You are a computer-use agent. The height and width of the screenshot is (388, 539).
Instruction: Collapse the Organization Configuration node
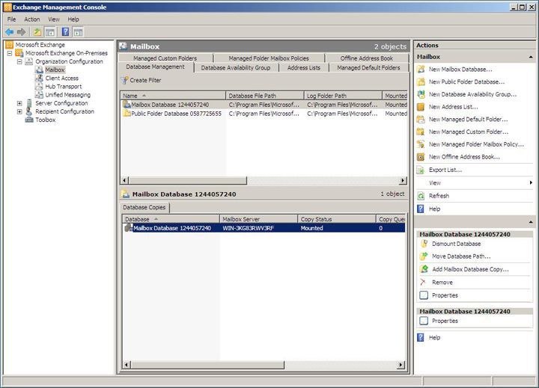click(x=19, y=61)
